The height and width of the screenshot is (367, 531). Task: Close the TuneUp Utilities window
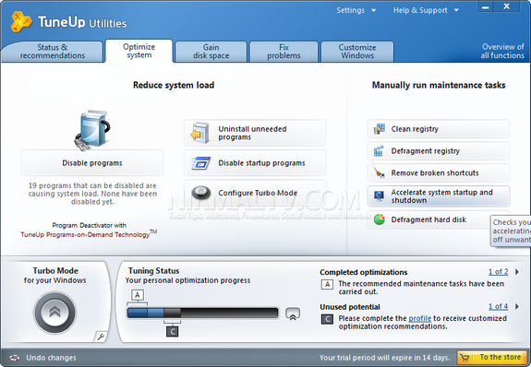pyautogui.click(x=507, y=6)
